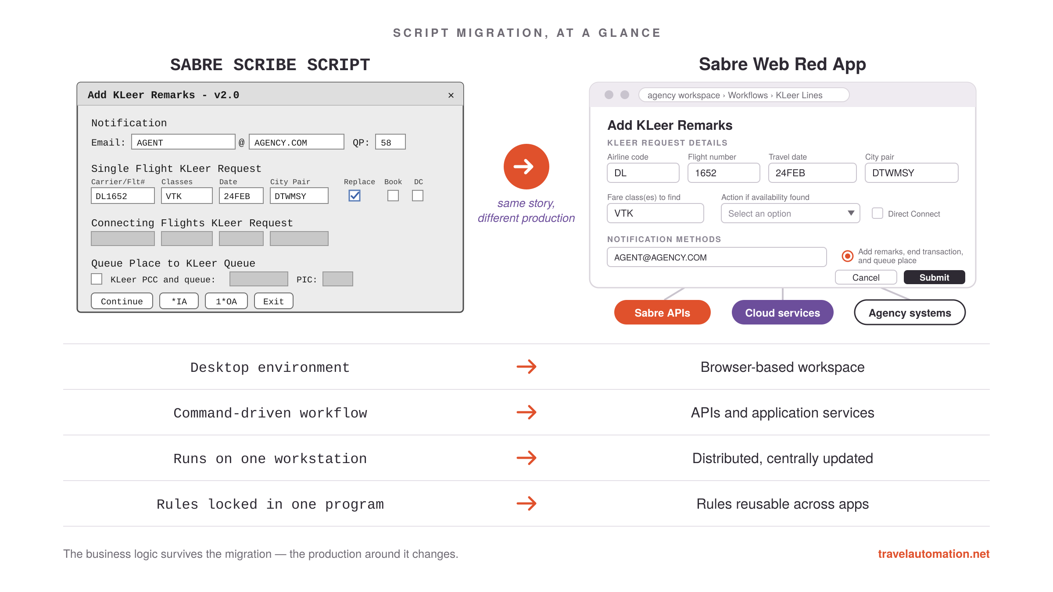Click the 'Command-driven workflow' text

270,413
